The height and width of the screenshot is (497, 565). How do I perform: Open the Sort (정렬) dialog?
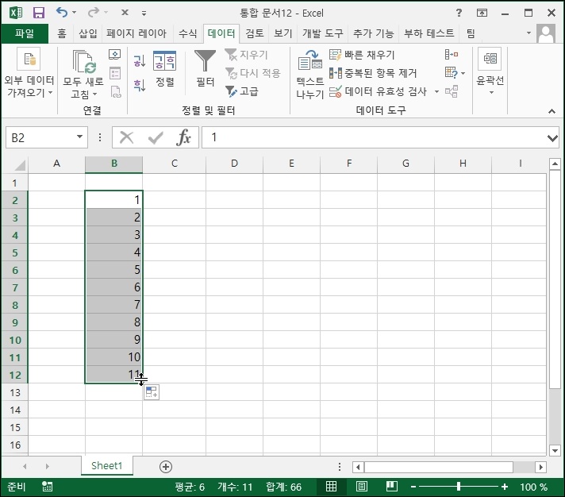click(165, 69)
